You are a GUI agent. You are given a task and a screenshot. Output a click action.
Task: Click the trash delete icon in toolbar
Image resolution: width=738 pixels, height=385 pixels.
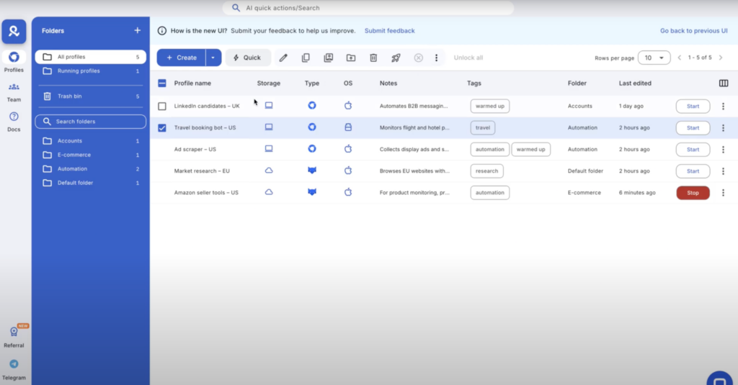373,58
